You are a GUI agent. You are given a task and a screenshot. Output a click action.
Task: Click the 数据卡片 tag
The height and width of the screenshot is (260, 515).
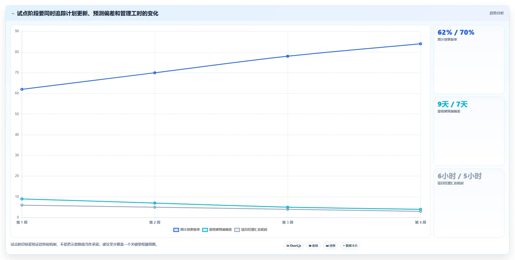pyautogui.click(x=350, y=246)
